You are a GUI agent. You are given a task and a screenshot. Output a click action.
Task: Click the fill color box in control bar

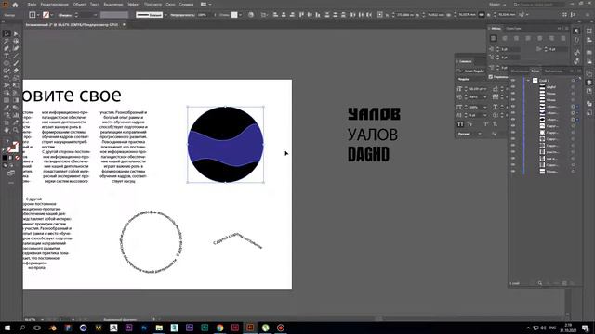[x=33, y=15]
